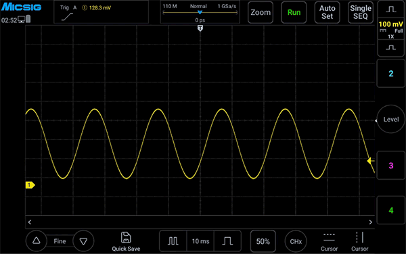406x254 pixels.
Task: Open the Zoom view
Action: click(x=261, y=12)
